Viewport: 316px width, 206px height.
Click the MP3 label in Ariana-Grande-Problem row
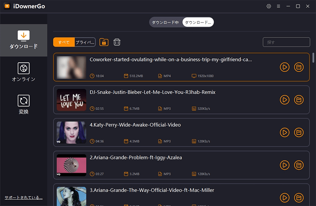click(x=167, y=174)
